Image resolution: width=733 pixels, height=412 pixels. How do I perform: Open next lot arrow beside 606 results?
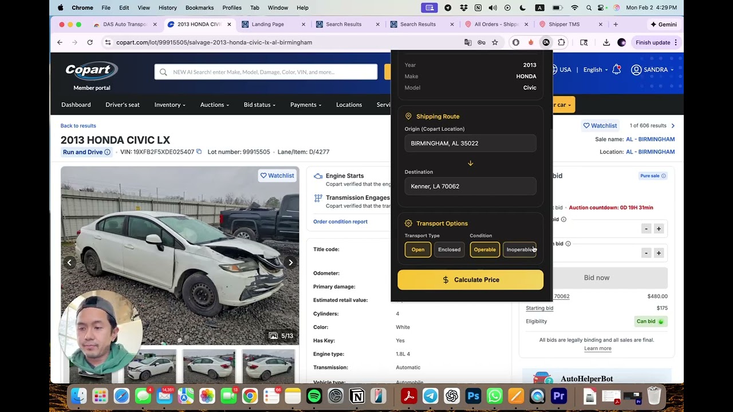(x=673, y=125)
